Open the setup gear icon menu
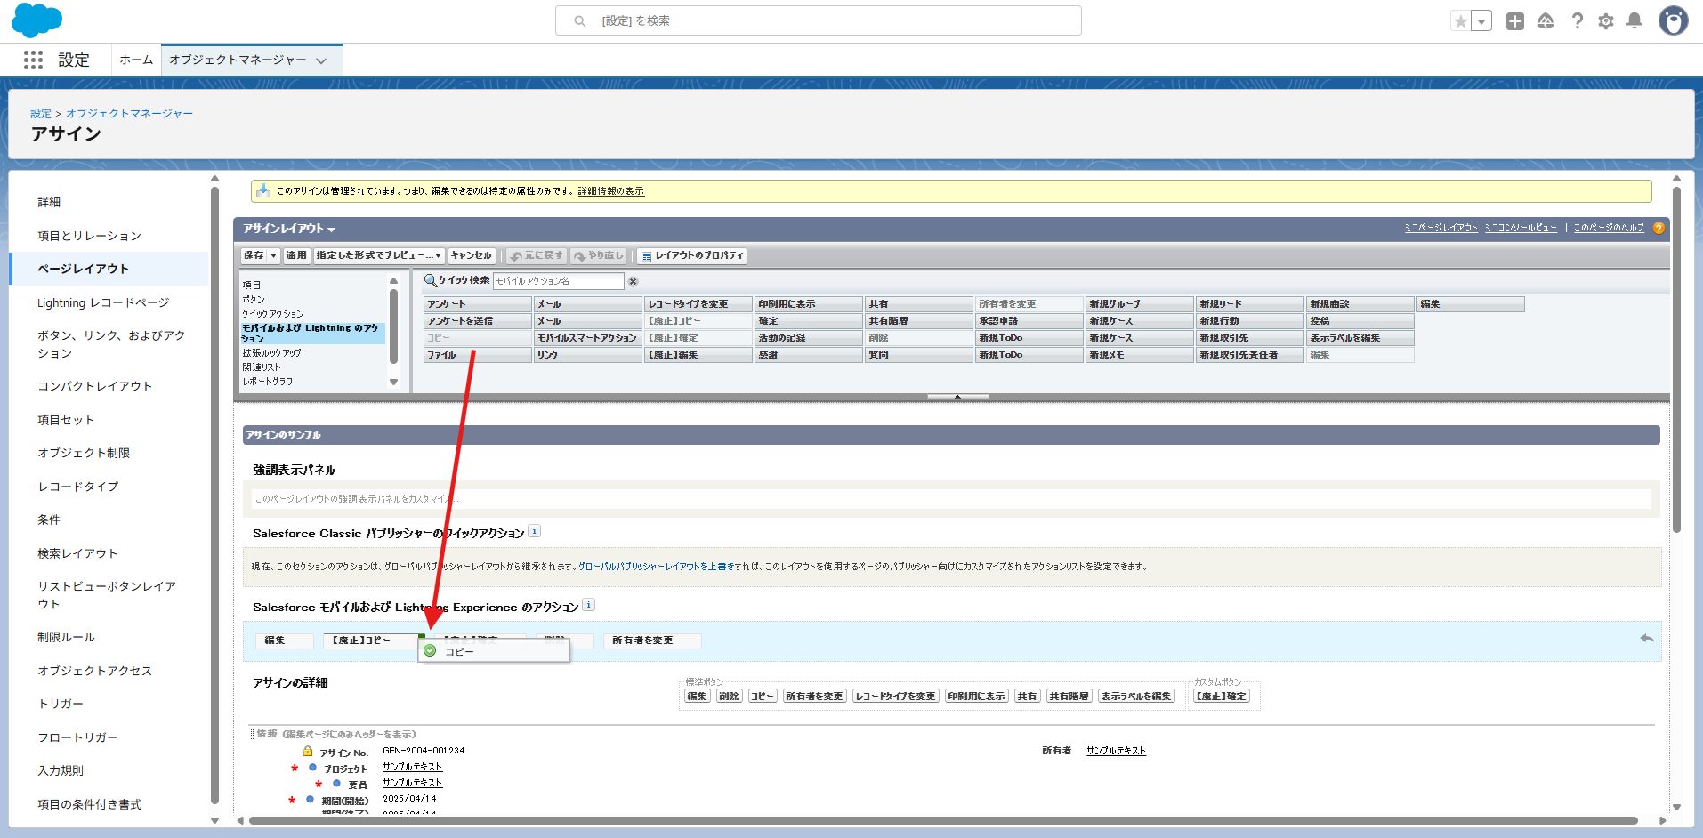 click(1606, 21)
